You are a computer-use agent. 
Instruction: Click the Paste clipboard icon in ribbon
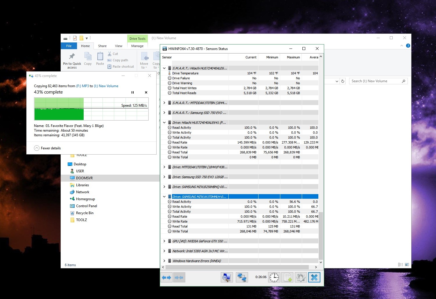tap(100, 59)
